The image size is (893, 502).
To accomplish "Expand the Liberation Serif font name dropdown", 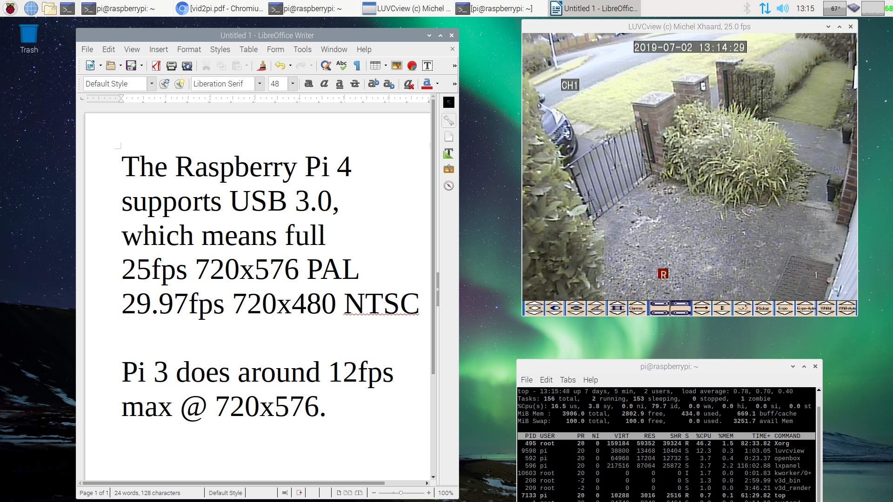I will (260, 84).
